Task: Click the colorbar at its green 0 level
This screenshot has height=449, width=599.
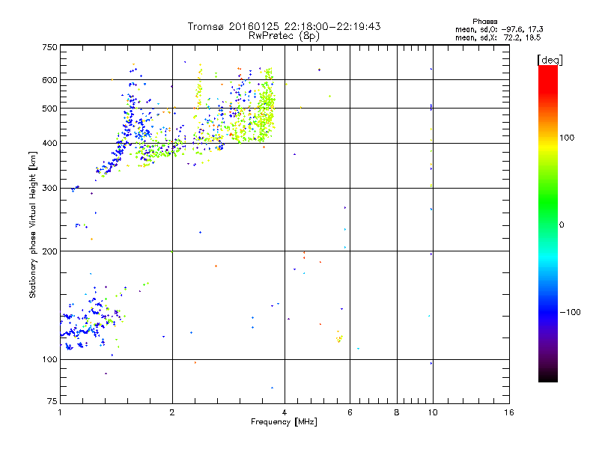Action: [x=548, y=224]
